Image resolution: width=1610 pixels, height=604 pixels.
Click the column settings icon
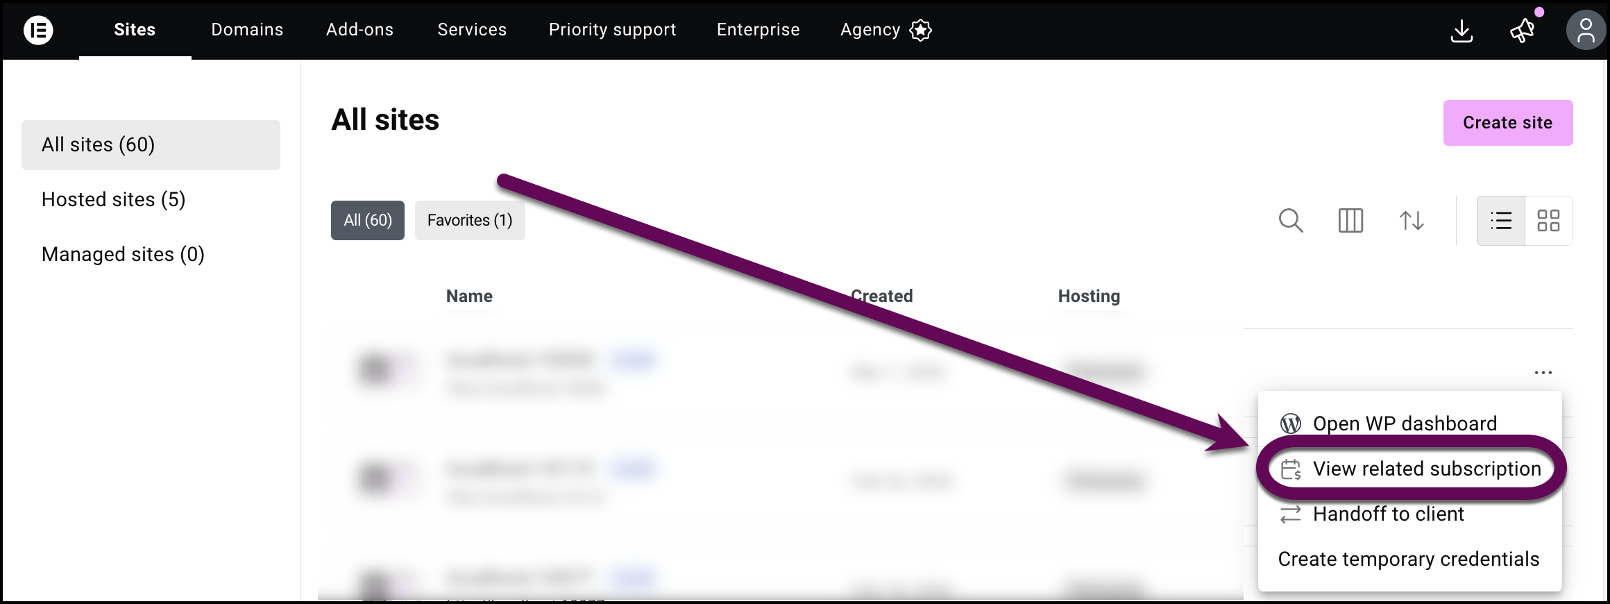coord(1349,221)
